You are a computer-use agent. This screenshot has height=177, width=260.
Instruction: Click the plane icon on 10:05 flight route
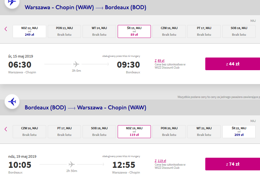pyautogui.click(x=71, y=164)
